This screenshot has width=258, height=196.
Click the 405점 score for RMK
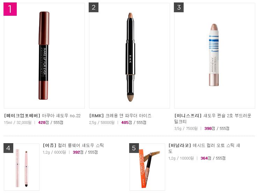coord(126,122)
